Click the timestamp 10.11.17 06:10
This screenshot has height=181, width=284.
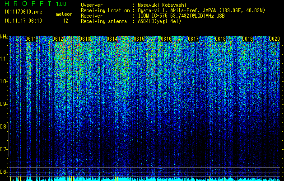(23, 21)
